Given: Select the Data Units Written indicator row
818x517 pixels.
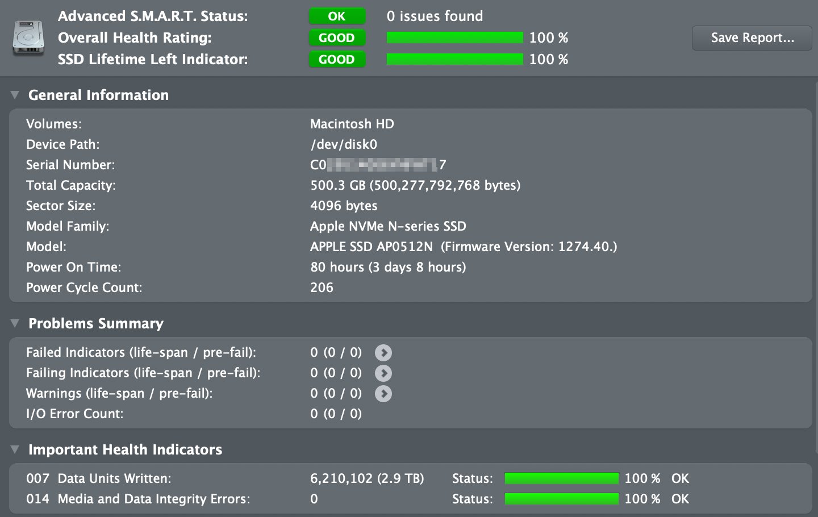Looking at the screenshot, I should [x=114, y=479].
